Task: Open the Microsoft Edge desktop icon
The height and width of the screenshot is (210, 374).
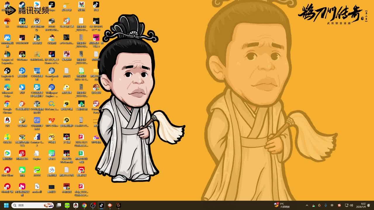Action: [x=7, y=87]
